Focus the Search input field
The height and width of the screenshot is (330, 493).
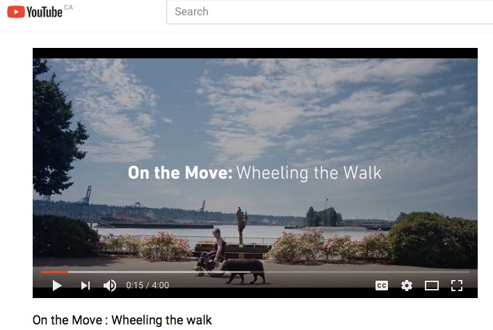pos(330,12)
